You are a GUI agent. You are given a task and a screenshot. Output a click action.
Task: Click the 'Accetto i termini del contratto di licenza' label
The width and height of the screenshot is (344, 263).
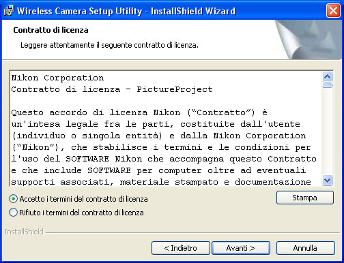tap(83, 199)
